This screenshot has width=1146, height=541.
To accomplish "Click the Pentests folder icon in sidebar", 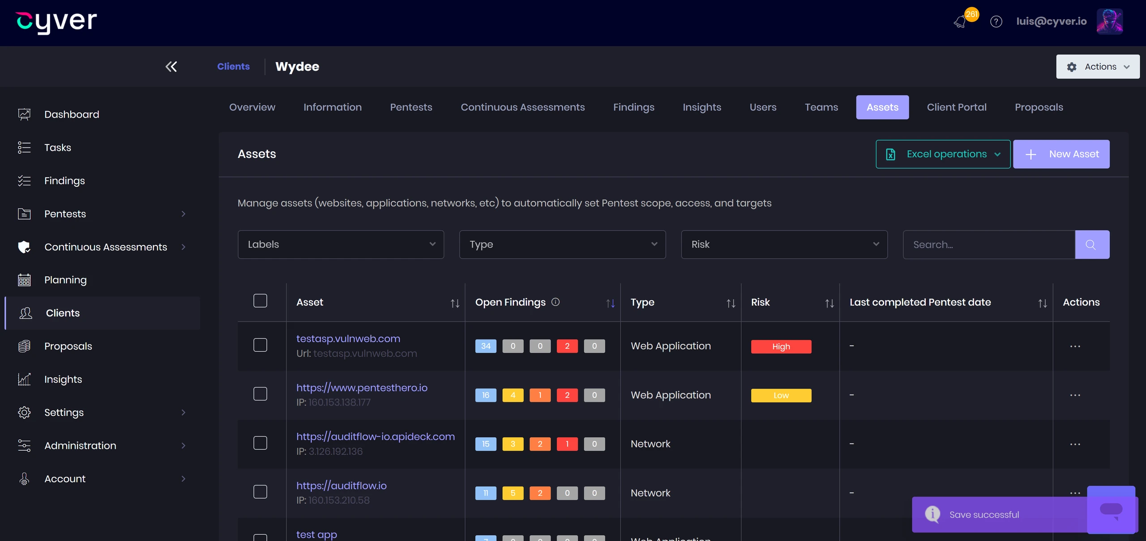I will [x=24, y=214].
